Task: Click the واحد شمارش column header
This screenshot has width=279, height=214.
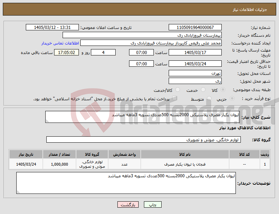Action: coord(124,154)
